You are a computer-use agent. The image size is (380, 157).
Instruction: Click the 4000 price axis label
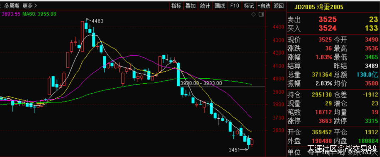[278, 78]
